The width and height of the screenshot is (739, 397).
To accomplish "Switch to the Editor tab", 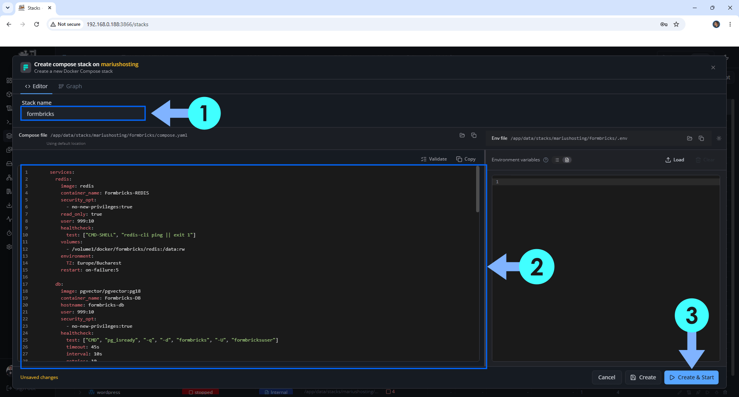I will pos(37,86).
